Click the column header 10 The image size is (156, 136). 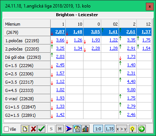click(74, 24)
